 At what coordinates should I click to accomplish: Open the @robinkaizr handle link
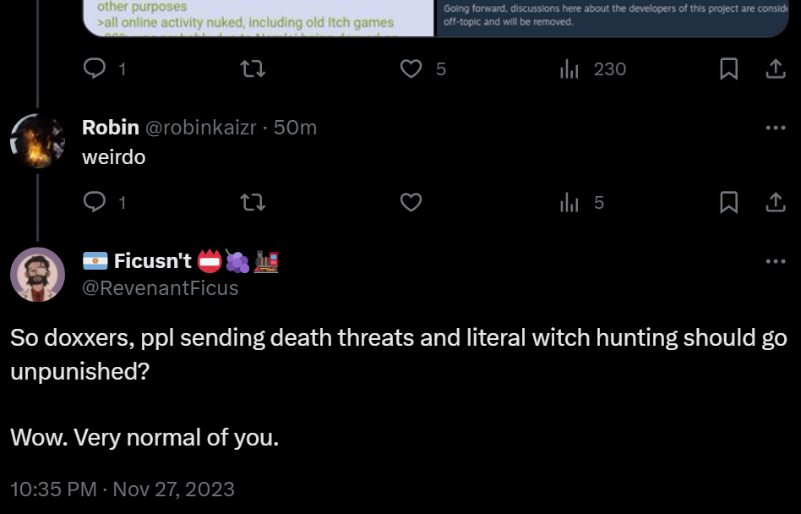tap(201, 128)
